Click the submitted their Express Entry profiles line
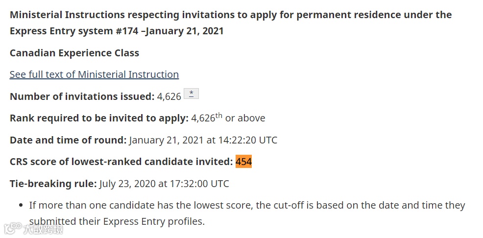 click(x=117, y=221)
